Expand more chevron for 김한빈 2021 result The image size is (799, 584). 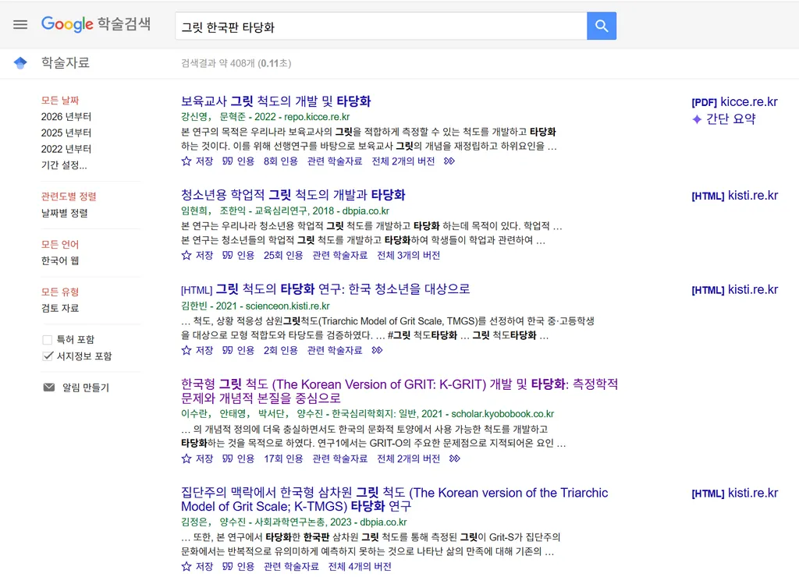(377, 350)
